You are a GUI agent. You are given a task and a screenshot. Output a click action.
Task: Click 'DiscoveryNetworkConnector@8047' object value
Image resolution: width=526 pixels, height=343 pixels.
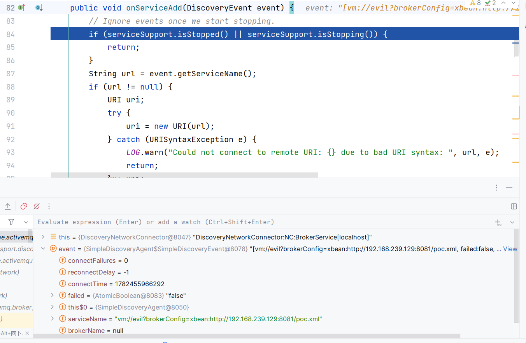pyautogui.click(x=135, y=237)
